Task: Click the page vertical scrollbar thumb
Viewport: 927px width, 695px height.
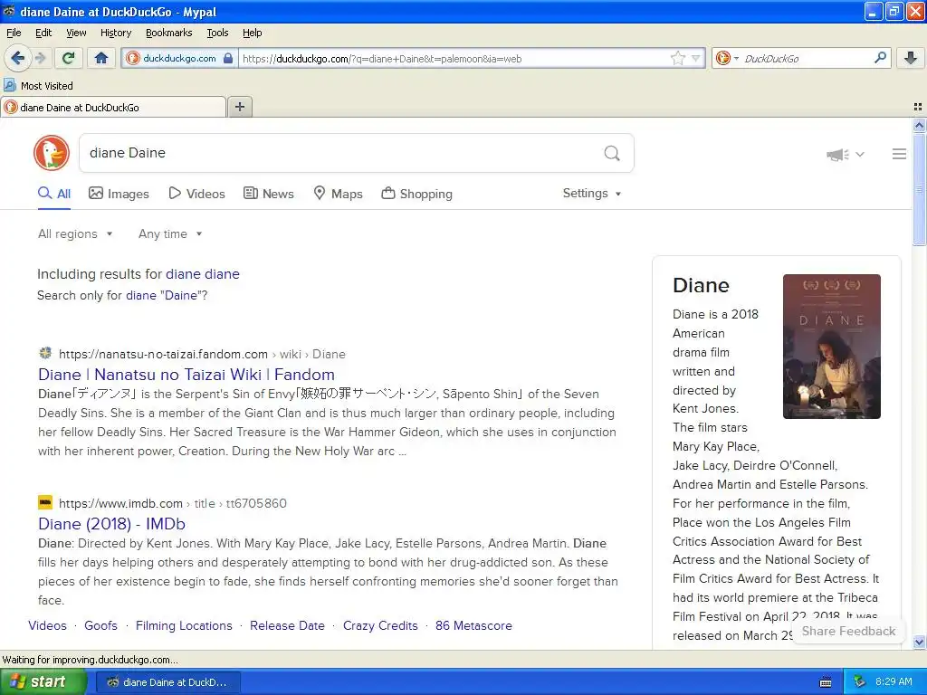Action: (919, 188)
